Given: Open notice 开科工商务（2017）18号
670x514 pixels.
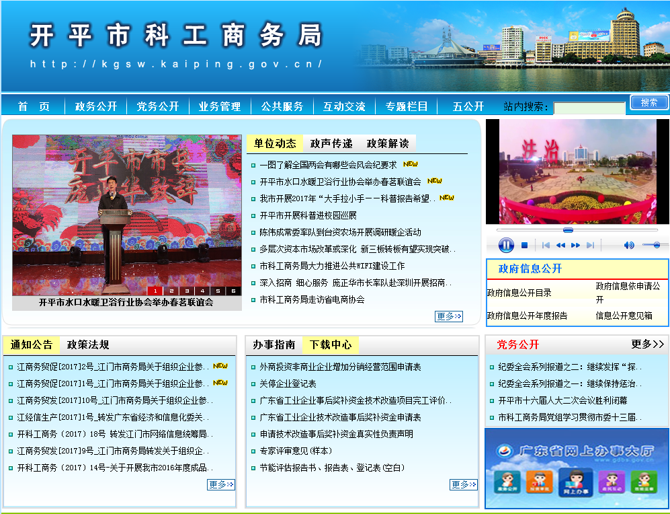Looking at the screenshot, I should 114,434.
